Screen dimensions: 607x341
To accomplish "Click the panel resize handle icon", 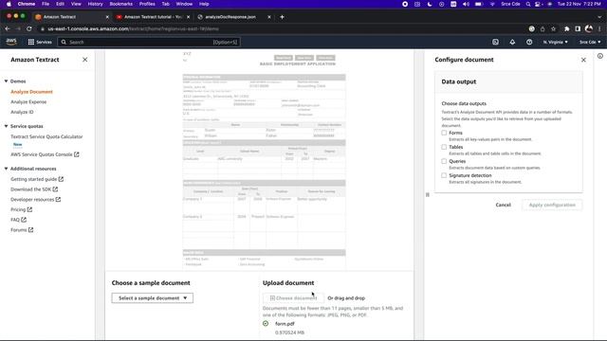I will pyautogui.click(x=428, y=194).
